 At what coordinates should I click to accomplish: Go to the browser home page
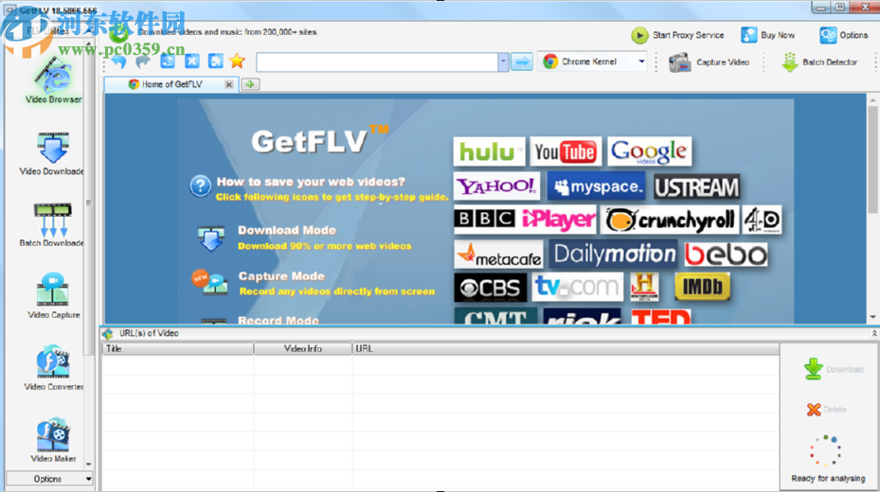click(216, 61)
